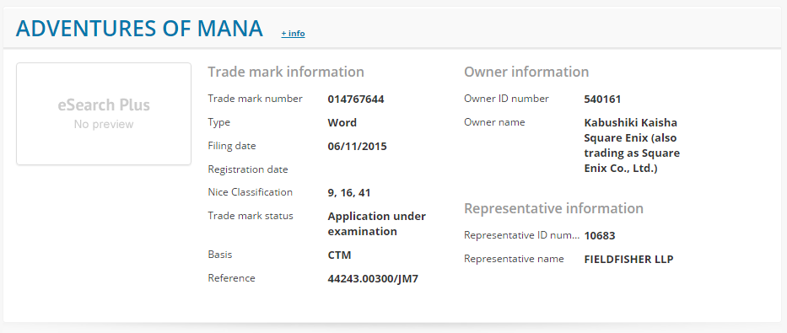Image resolution: width=787 pixels, height=333 pixels.
Task: Select the Owner name label
Action: tap(494, 122)
